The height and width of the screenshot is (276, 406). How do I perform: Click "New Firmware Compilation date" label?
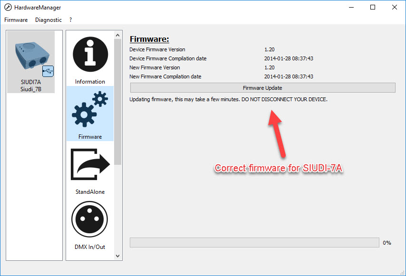tap(165, 76)
